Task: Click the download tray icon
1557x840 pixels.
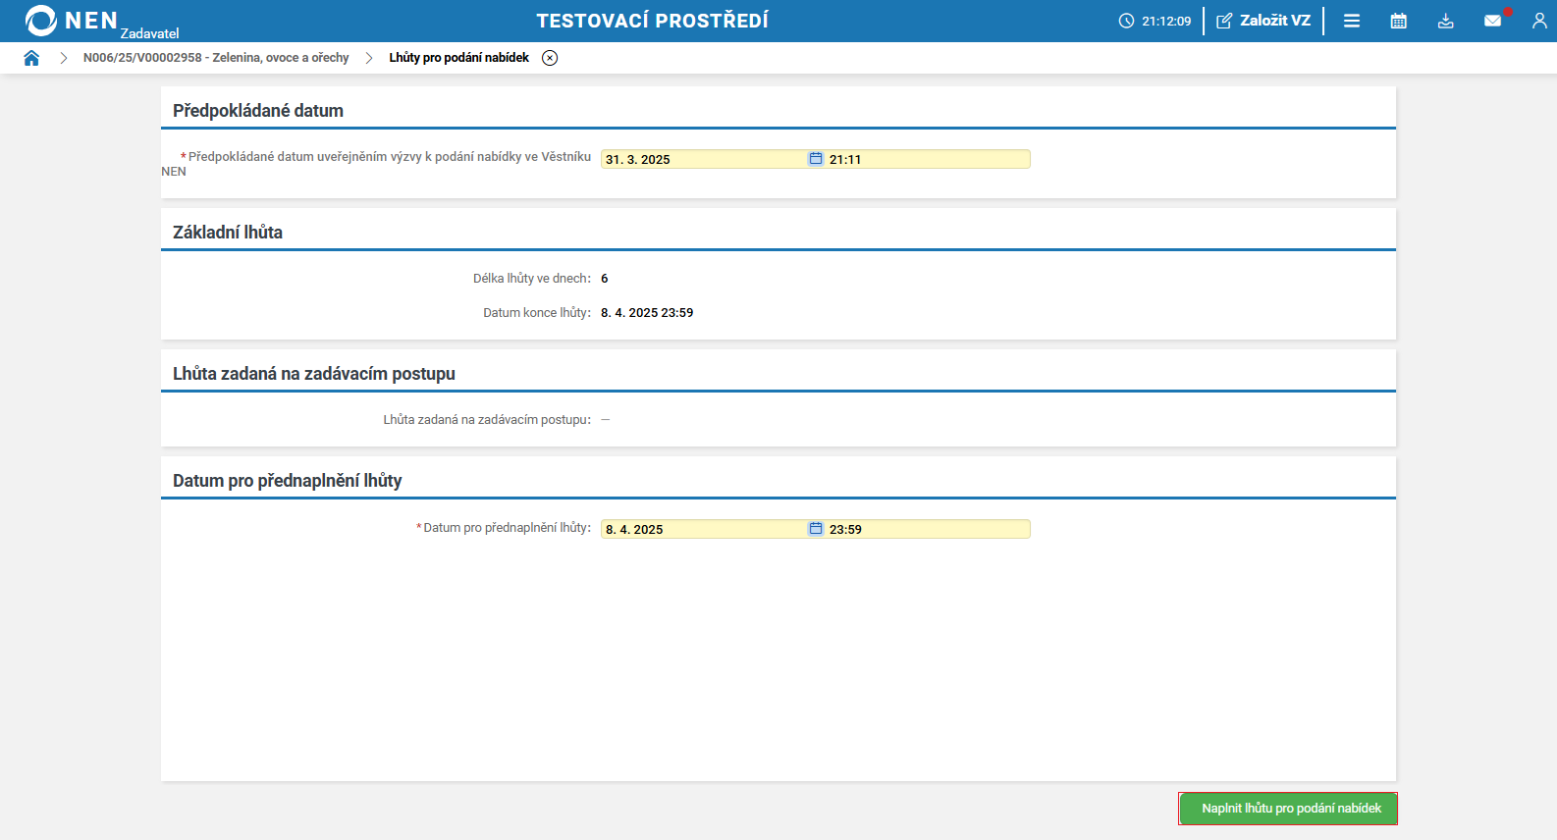Action: click(1446, 21)
